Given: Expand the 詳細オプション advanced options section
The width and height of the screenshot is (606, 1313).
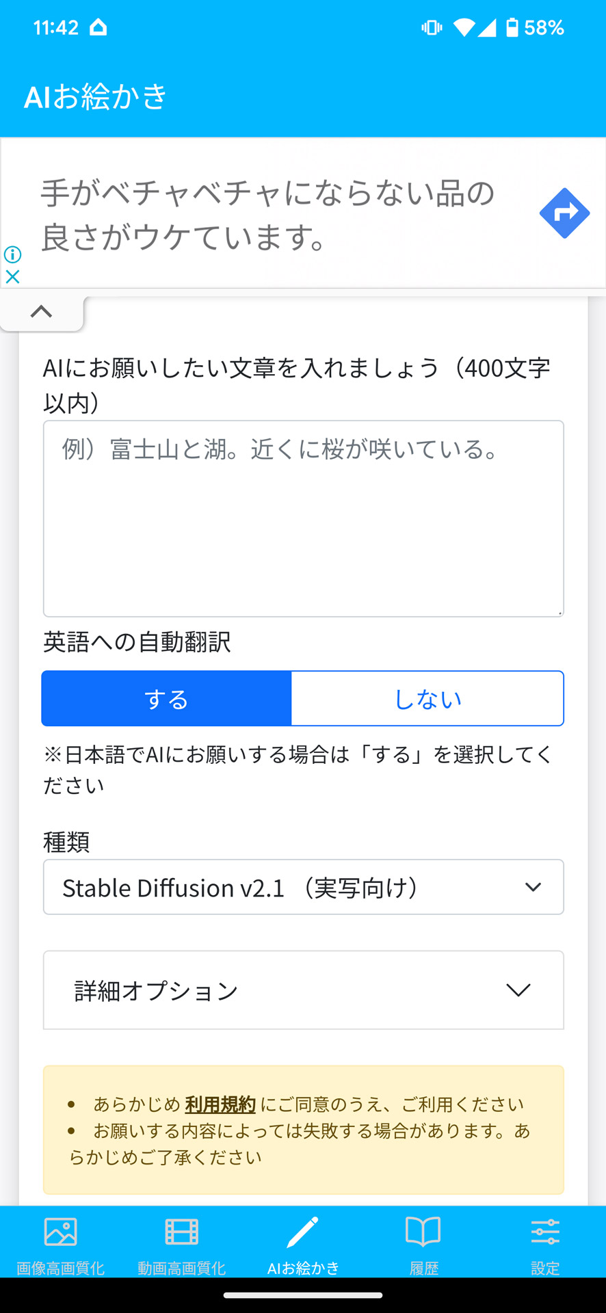Looking at the screenshot, I should coord(303,990).
